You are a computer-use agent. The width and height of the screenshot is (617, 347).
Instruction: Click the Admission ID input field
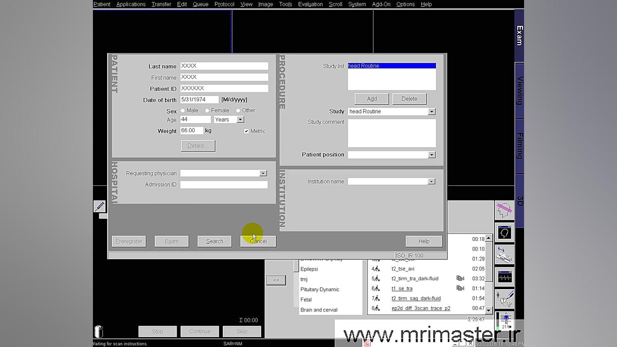click(224, 184)
